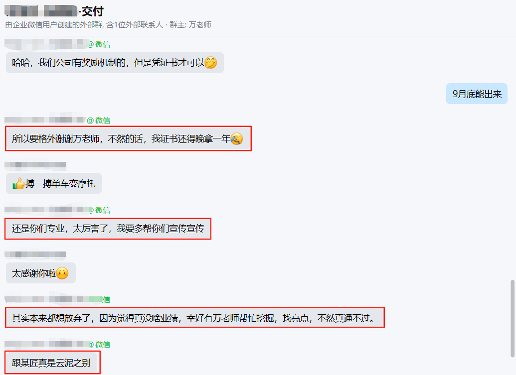Select the message 还是你们专业，太厉害了
The image size is (516, 375).
[108, 229]
